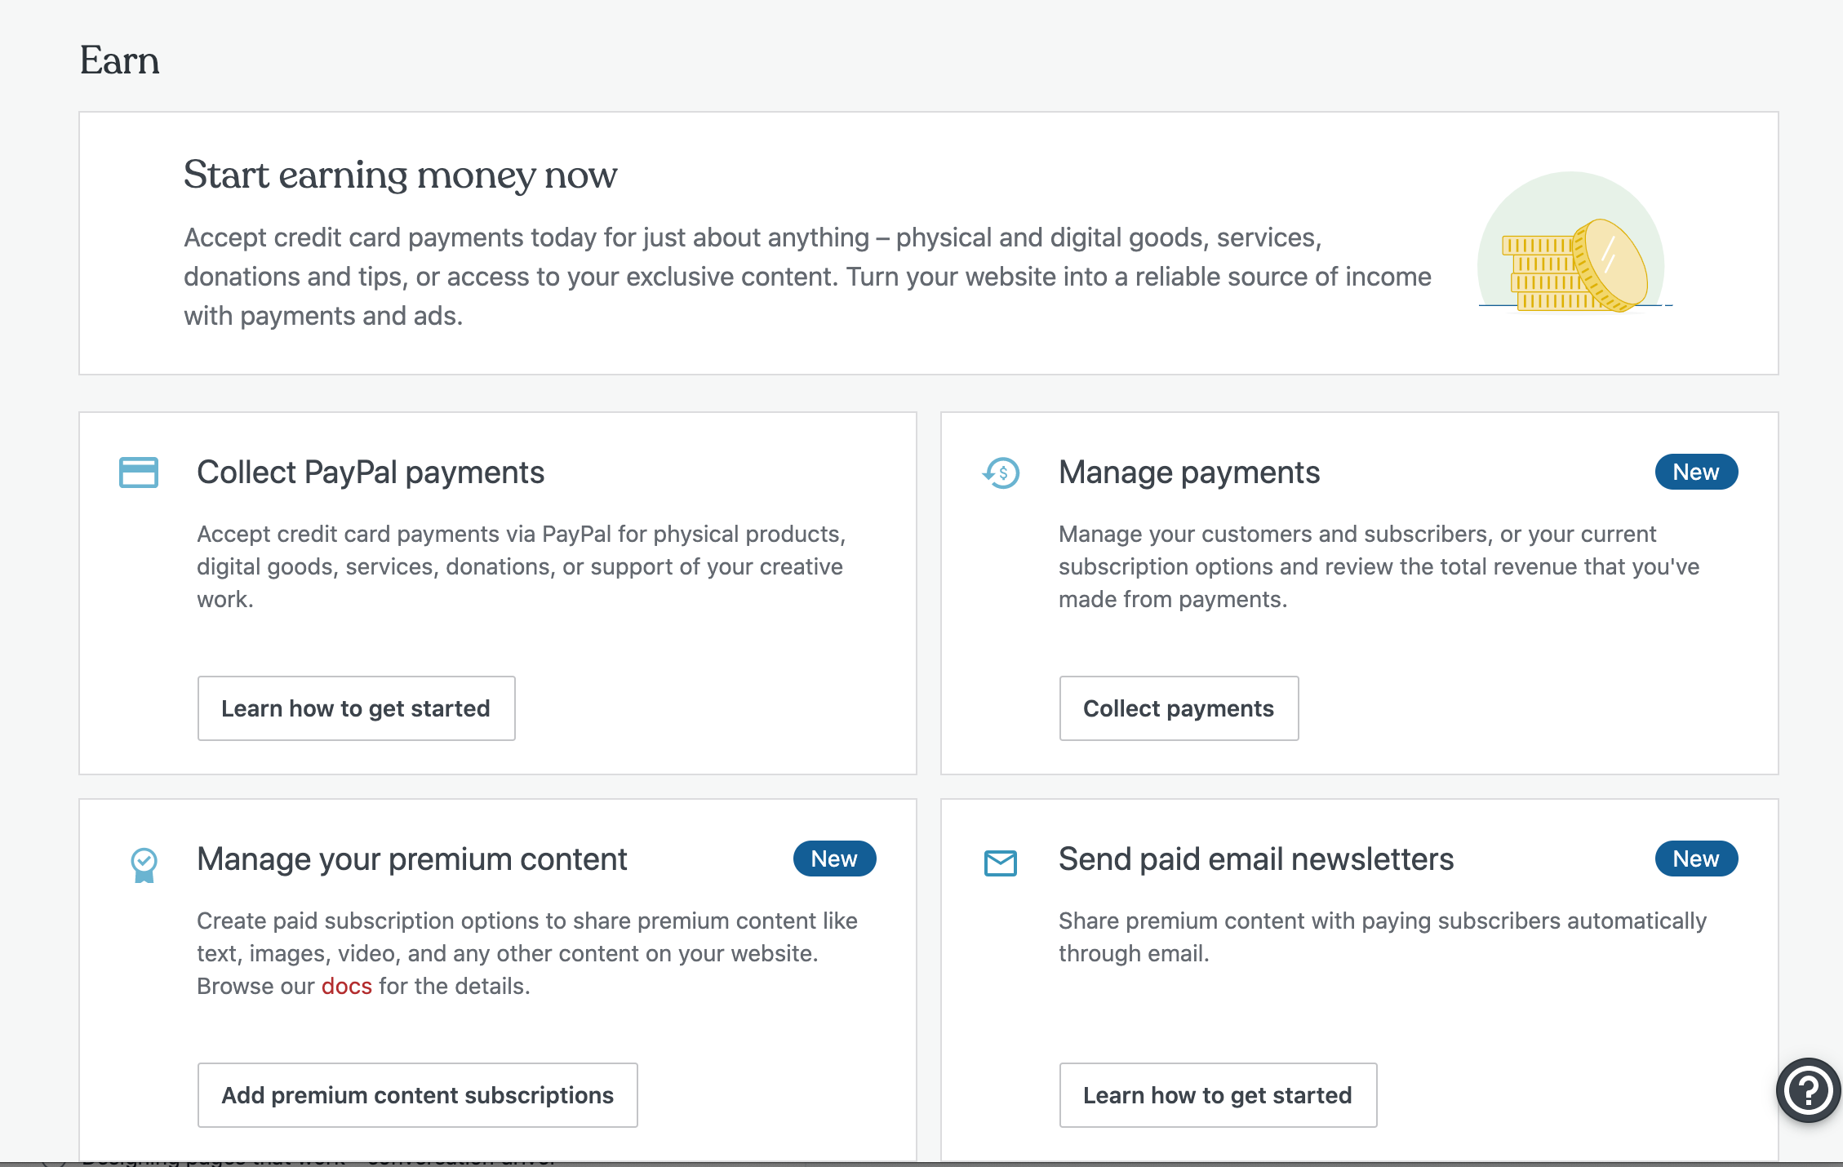Image resolution: width=1843 pixels, height=1167 pixels.
Task: Click the Send paid email newsletters heading
Action: pyautogui.click(x=1255, y=859)
